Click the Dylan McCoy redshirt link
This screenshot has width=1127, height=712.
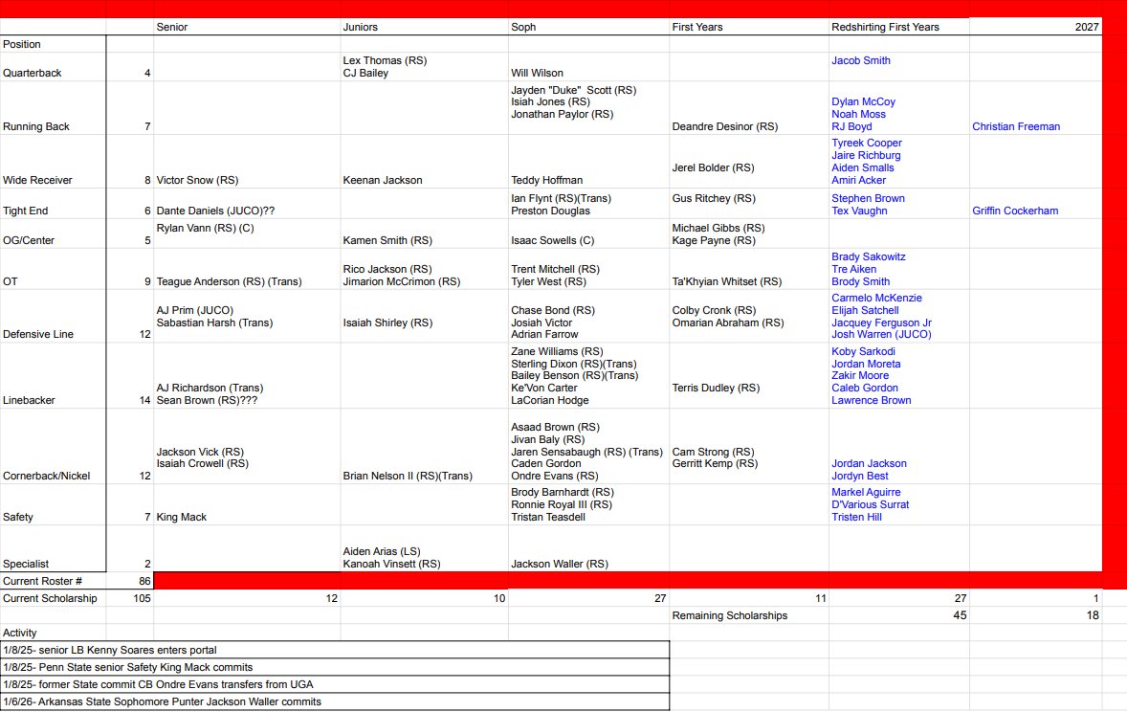click(863, 101)
